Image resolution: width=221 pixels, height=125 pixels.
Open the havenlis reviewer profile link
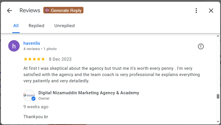pyautogui.click(x=32, y=43)
